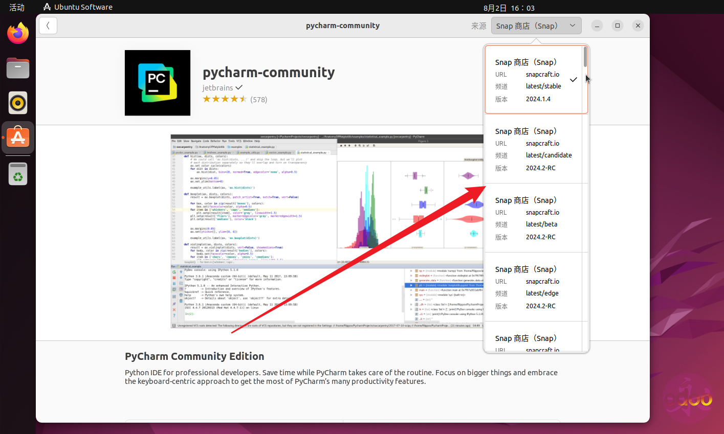Click the PyCharm PC app logo
724x434 pixels.
click(158, 83)
